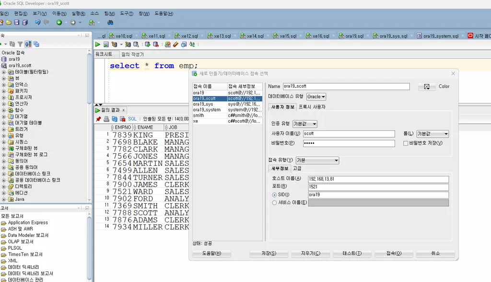Open the 롤 기본값 dropdown
Viewport: 491px width, 282px height.
(433, 134)
